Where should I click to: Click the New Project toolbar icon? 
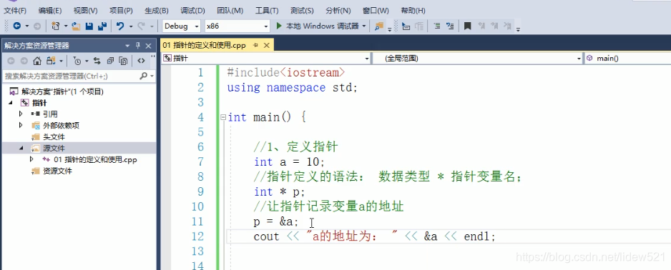[x=56, y=26]
